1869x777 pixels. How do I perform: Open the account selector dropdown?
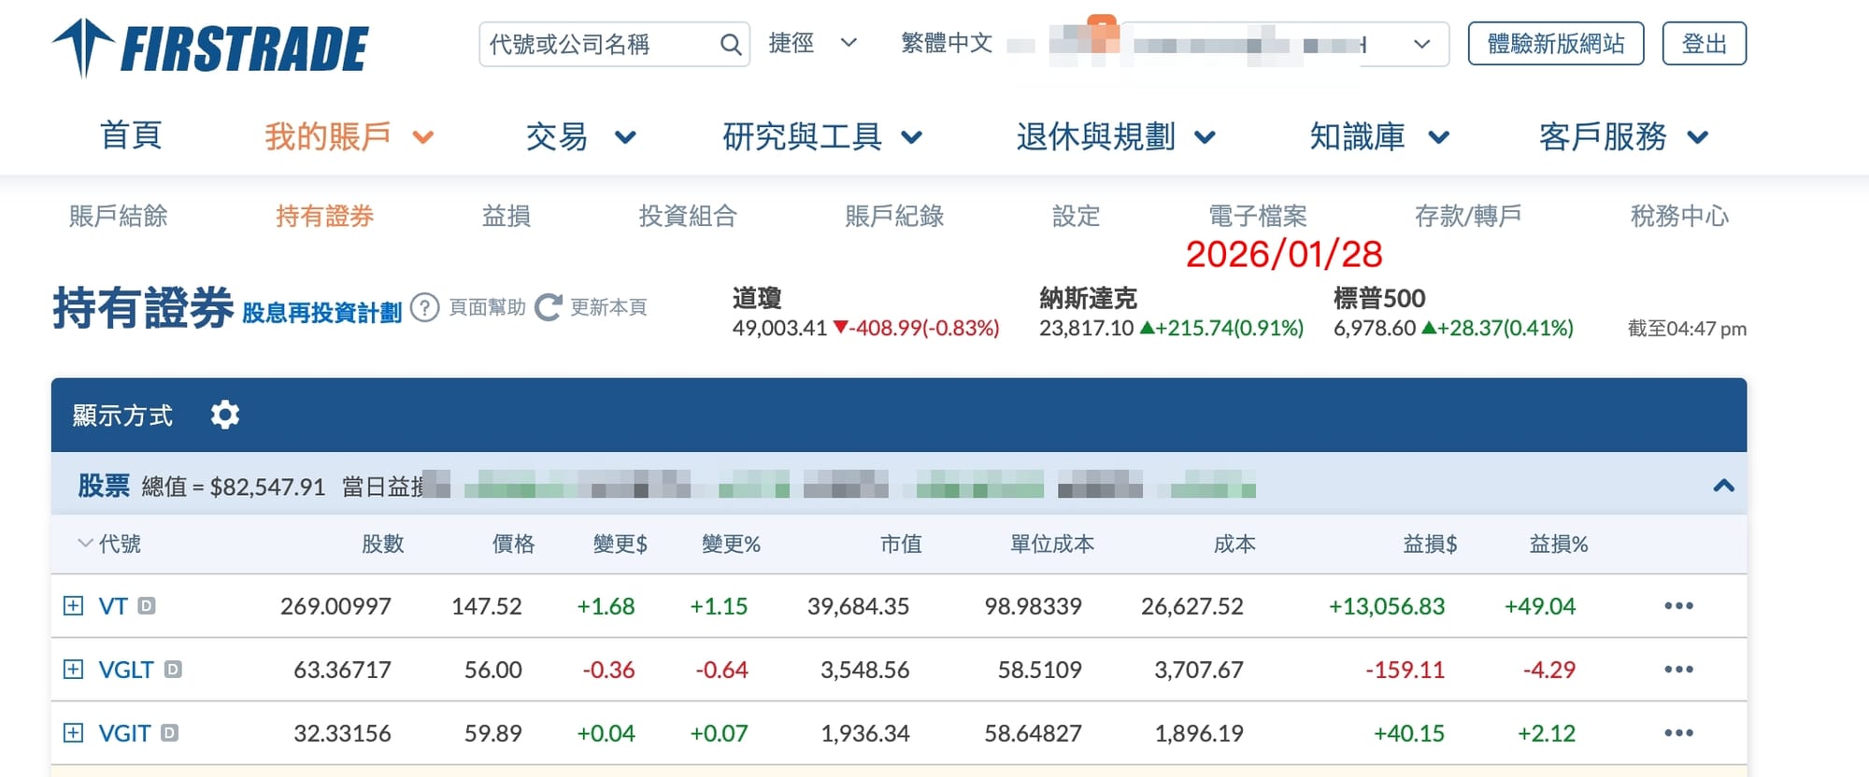pyautogui.click(x=1421, y=44)
